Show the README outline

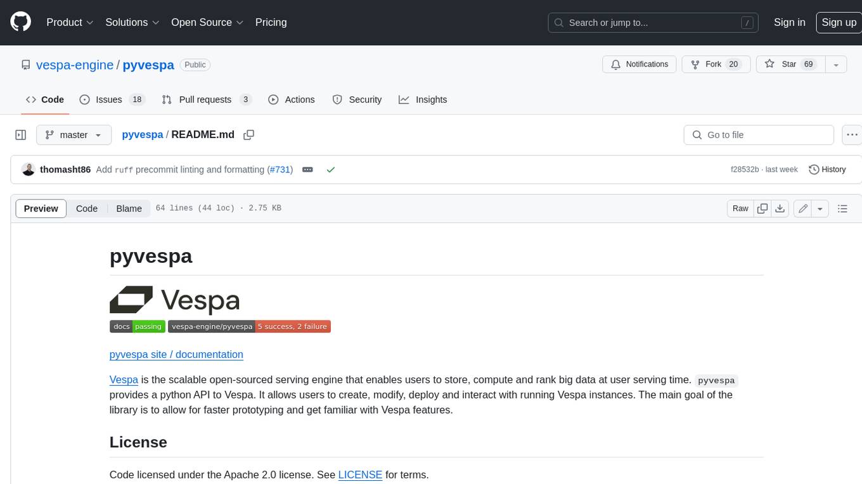842,208
